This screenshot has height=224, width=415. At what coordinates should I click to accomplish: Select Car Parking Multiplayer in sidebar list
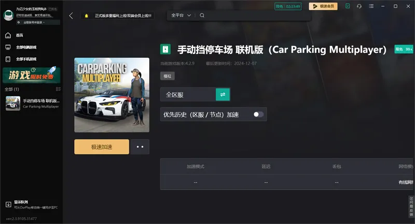[32, 103]
